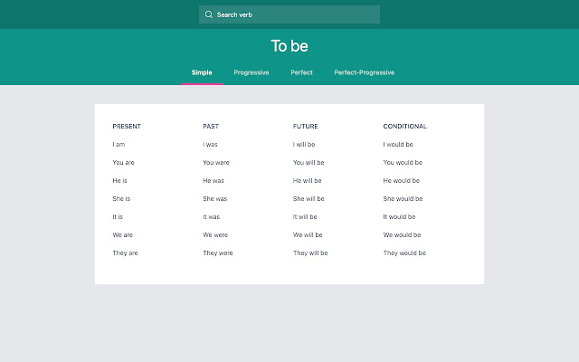
Task: Select the text 'They would be'
Action: (x=404, y=253)
